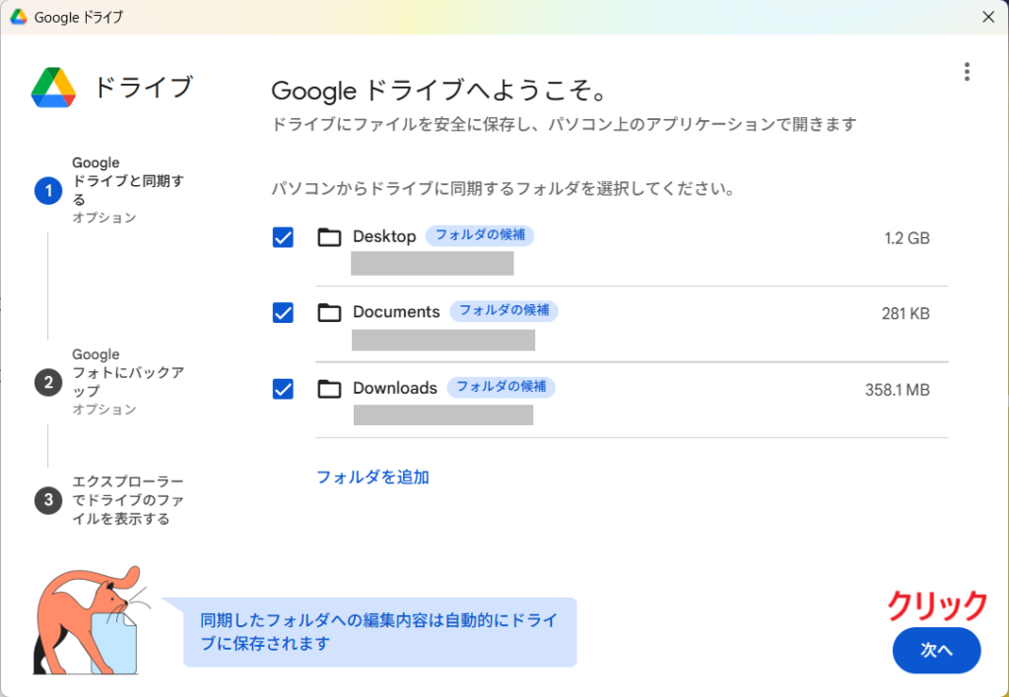1009x697 pixels.
Task: Close the Google ドライブ window
Action: coord(988,17)
